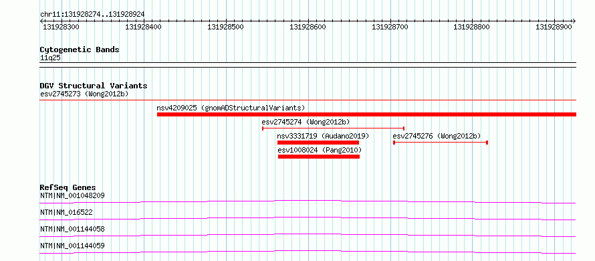Select the esv2745273 thin red line
595x261 pixels.
point(308,100)
